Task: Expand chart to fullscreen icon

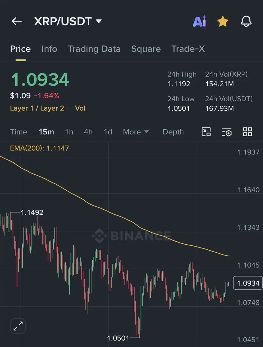Action: [18, 326]
